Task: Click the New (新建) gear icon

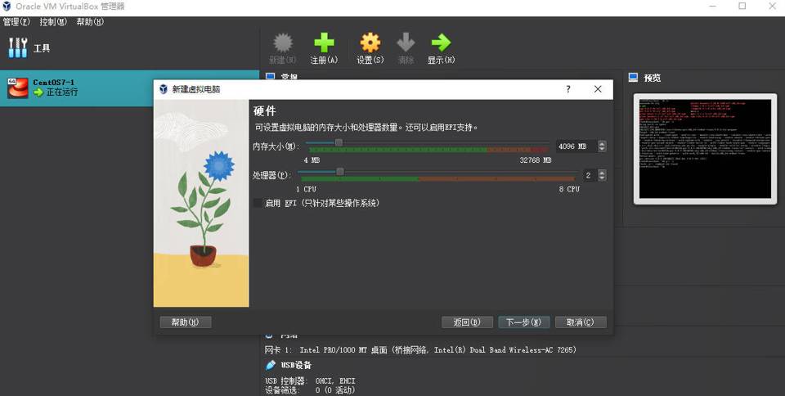Action: coord(282,43)
